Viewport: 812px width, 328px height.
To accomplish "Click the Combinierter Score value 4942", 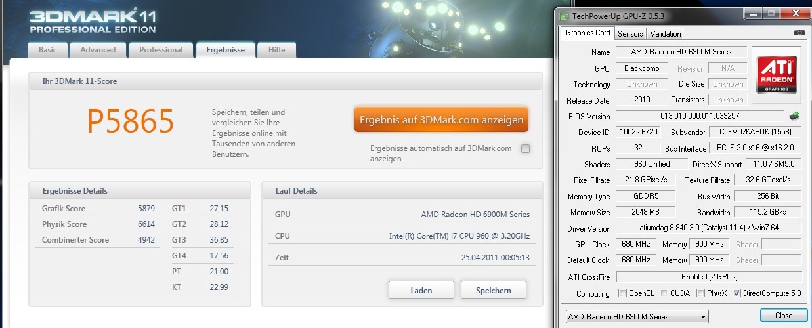I will [x=146, y=240].
